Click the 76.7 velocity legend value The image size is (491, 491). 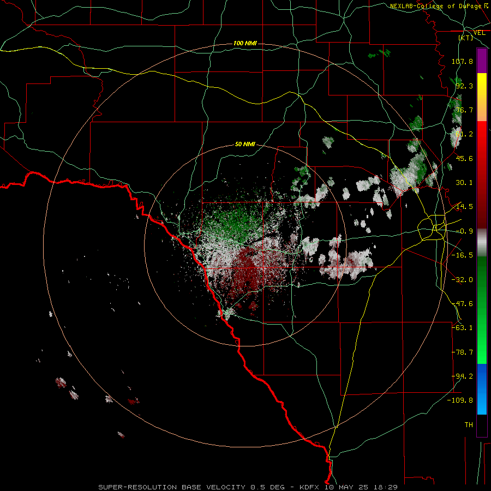(464, 110)
